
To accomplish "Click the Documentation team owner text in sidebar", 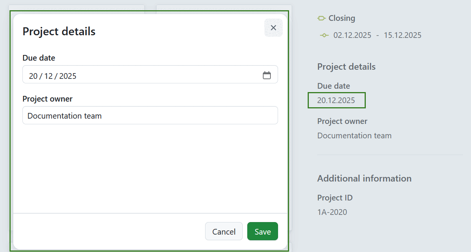I will click(x=354, y=135).
